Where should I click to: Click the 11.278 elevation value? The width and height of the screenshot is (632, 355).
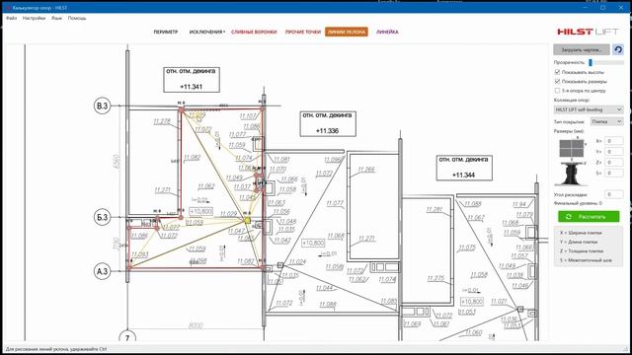(x=162, y=121)
